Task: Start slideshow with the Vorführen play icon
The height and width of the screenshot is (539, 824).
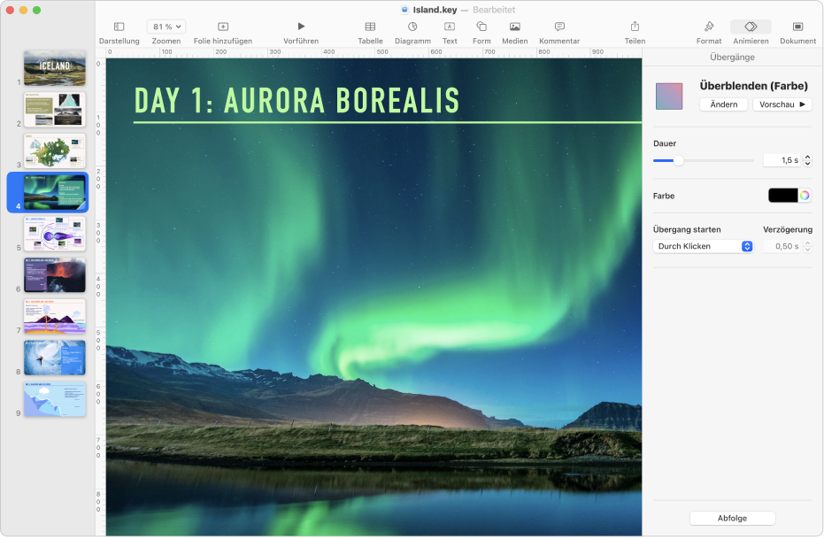Action: coord(301,27)
